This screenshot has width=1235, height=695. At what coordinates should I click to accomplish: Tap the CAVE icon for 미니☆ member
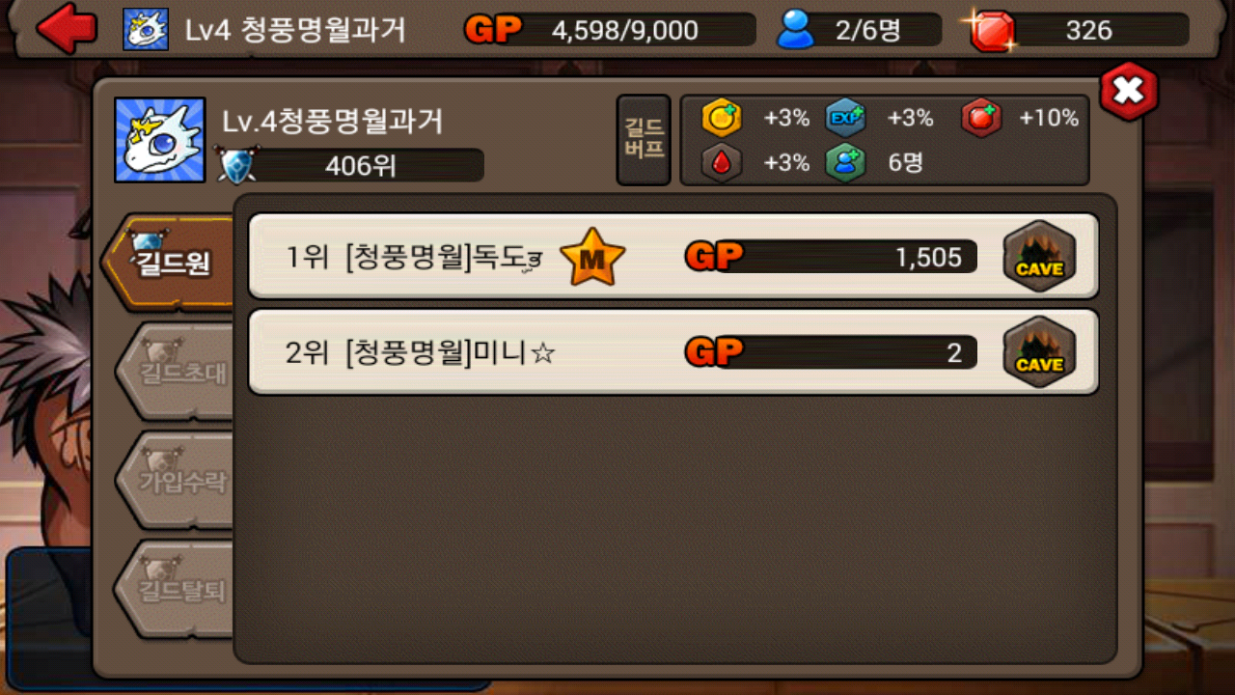point(1039,352)
